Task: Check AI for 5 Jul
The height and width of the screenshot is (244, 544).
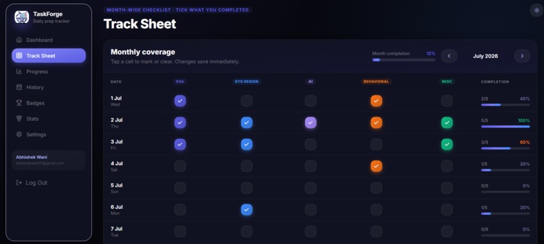Action: click(310, 188)
